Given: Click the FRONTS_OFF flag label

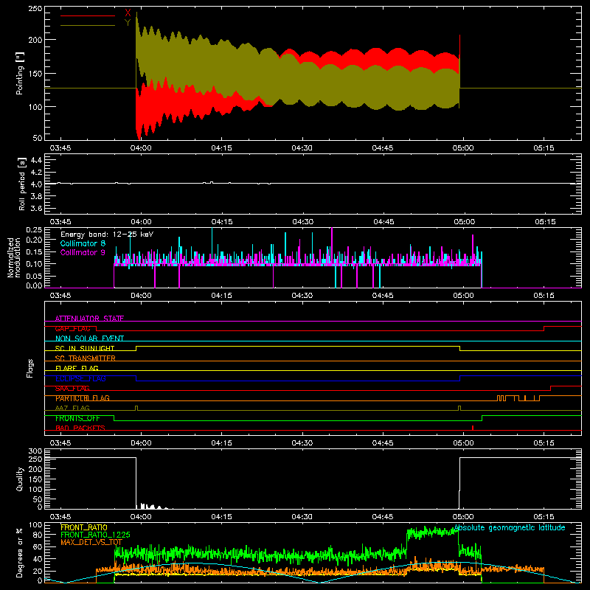Looking at the screenshot, I should click(x=77, y=418).
